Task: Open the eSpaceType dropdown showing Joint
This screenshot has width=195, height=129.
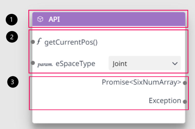Action: (x=145, y=63)
